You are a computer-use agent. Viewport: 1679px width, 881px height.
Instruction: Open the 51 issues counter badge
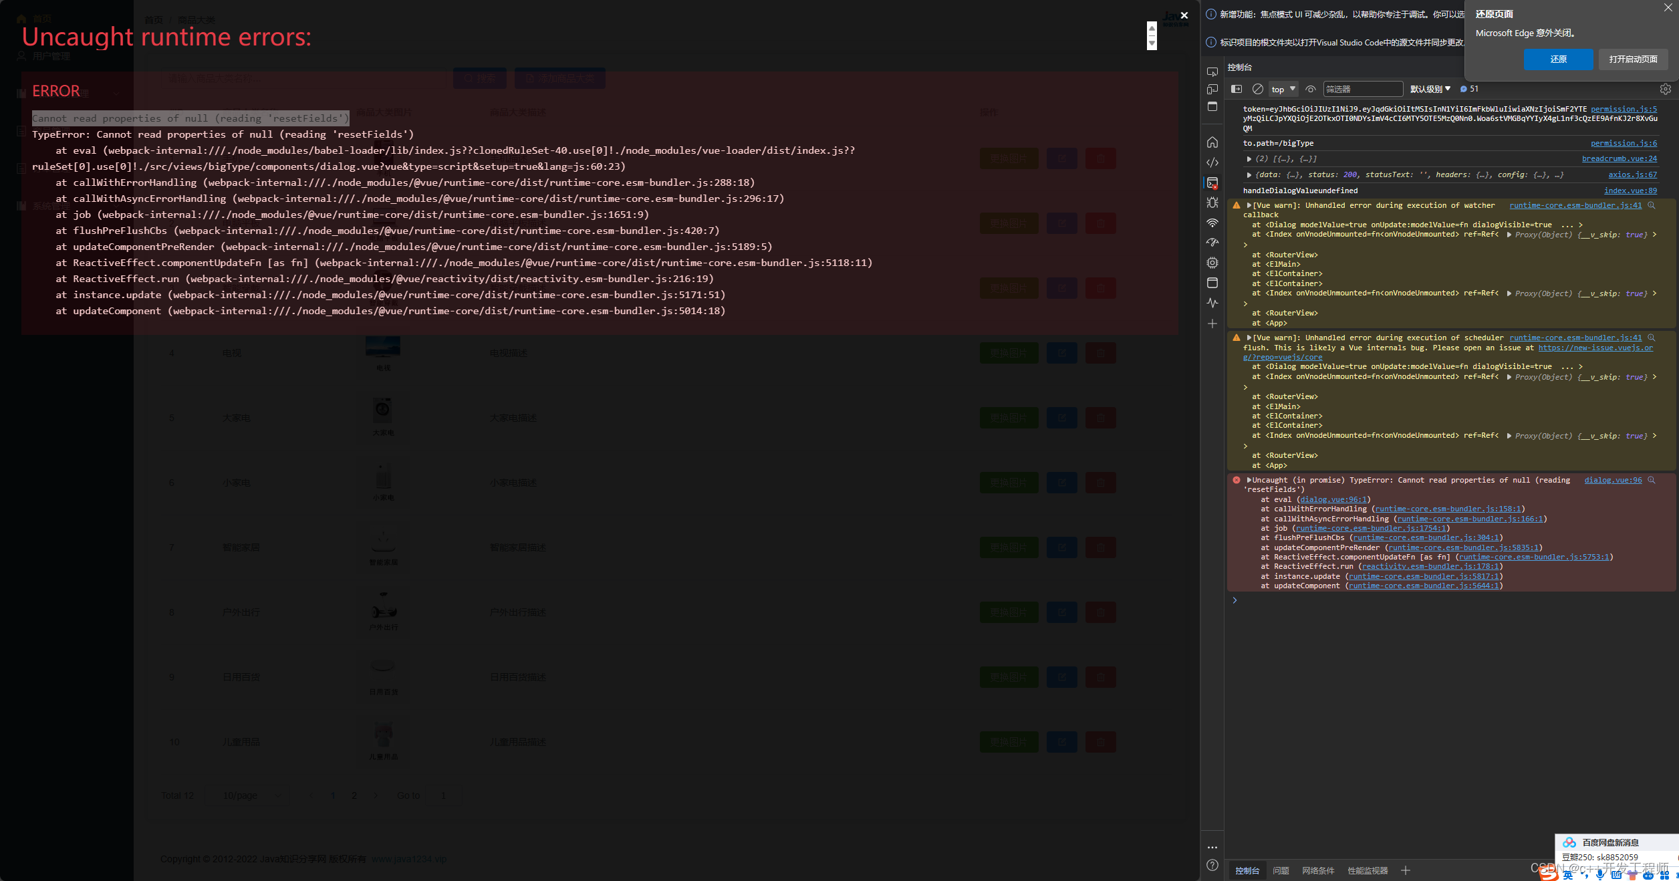point(1469,89)
